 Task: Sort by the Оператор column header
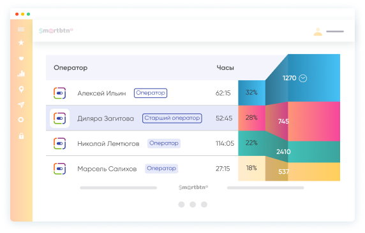71,68
